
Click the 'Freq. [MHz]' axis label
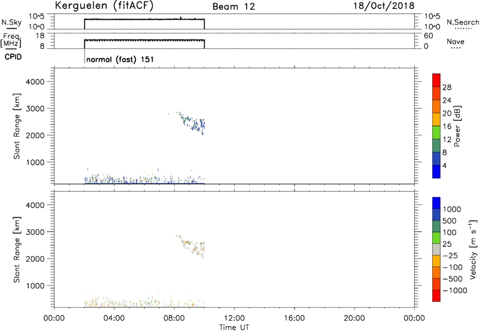[x=11, y=41]
